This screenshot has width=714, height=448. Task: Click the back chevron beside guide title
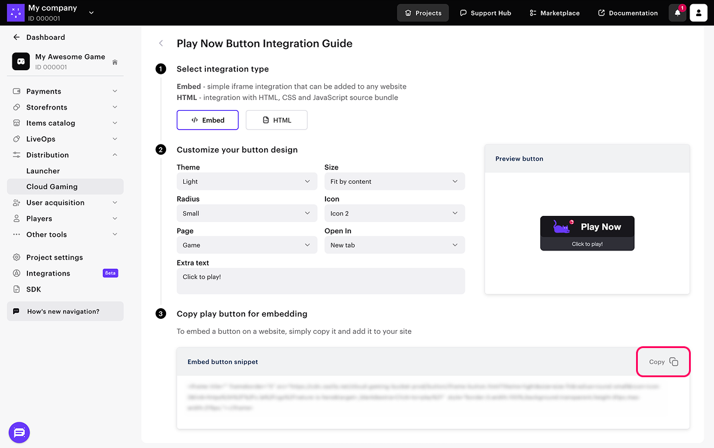(161, 43)
